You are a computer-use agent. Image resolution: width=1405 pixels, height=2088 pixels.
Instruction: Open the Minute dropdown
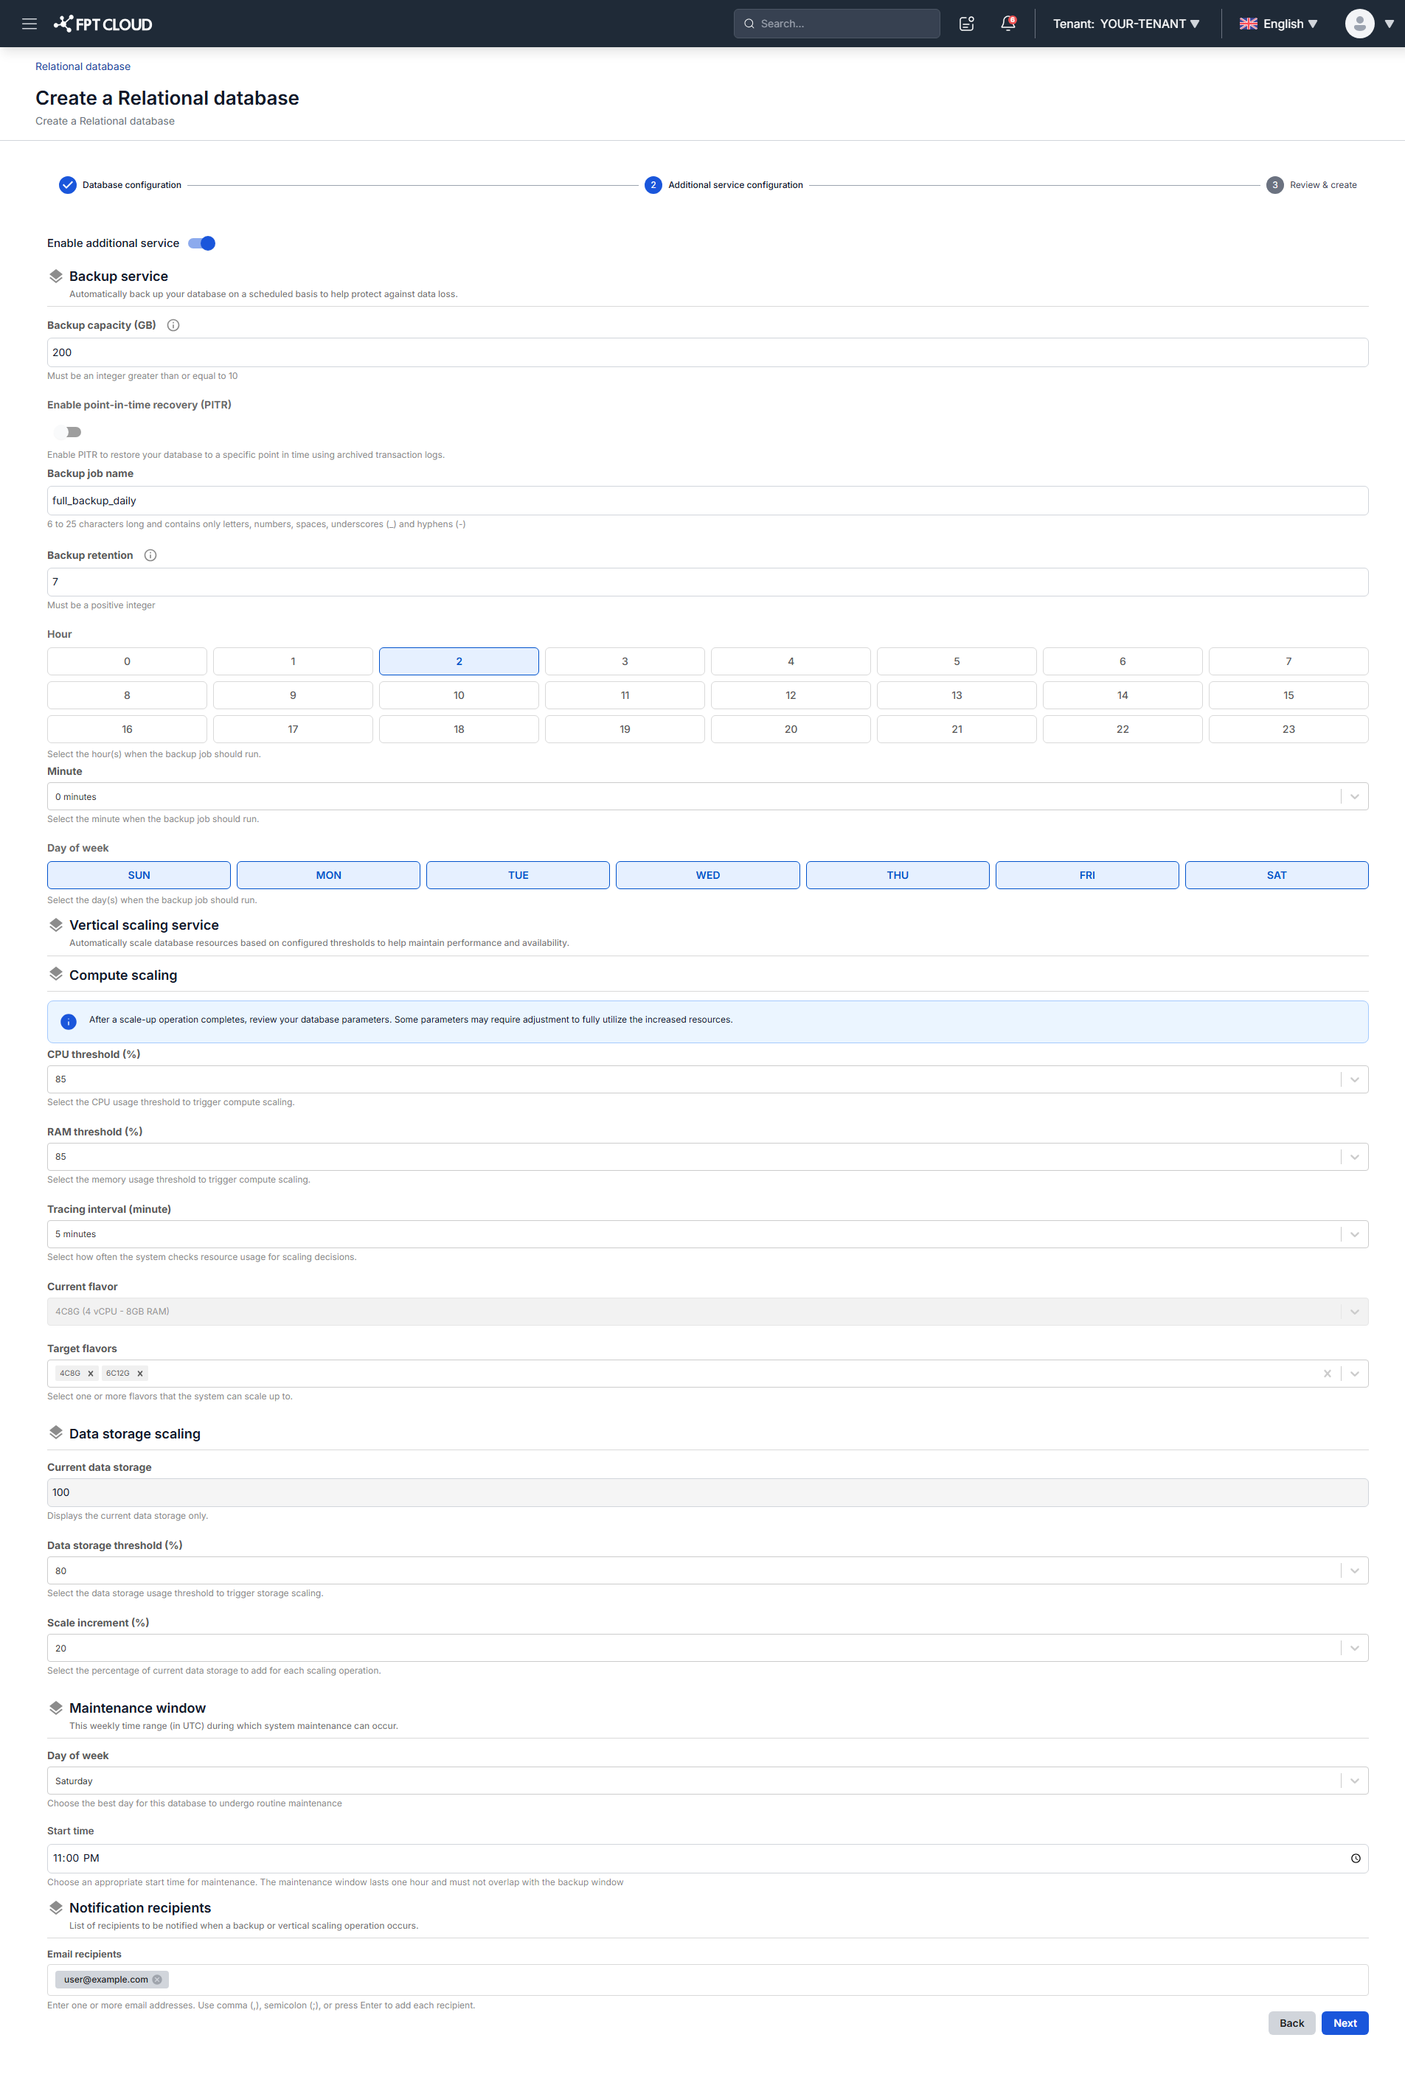pyautogui.click(x=708, y=796)
